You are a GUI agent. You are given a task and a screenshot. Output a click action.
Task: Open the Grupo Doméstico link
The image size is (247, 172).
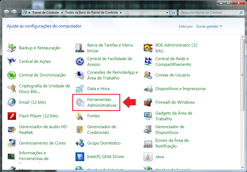pyautogui.click(x=104, y=143)
